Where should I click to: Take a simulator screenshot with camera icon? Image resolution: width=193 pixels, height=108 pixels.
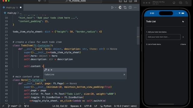[180, 3]
